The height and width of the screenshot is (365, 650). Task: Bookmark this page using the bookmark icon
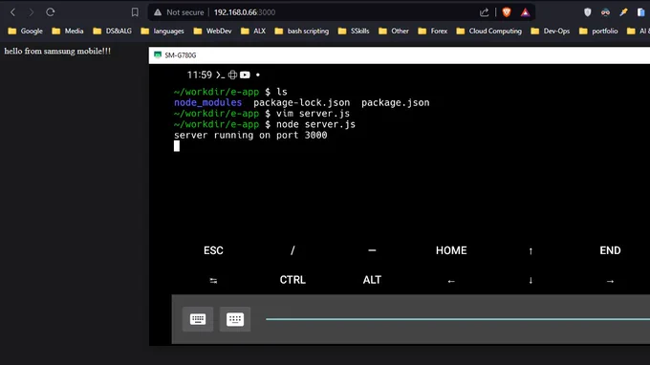[135, 12]
